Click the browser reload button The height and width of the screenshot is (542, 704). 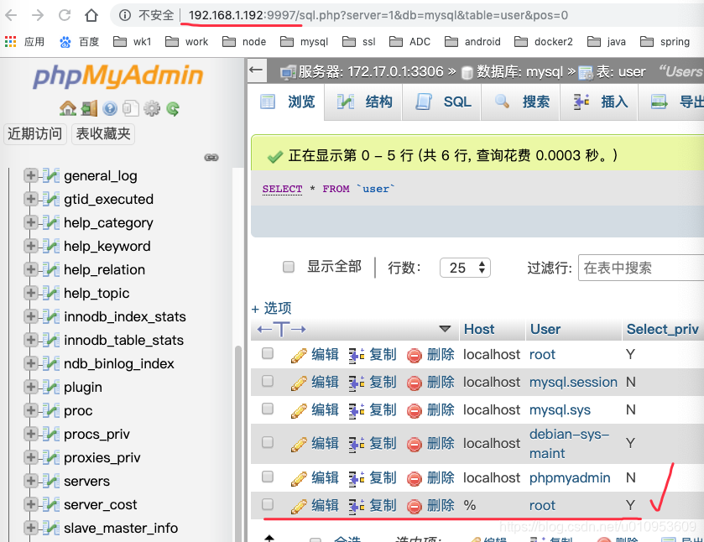click(x=65, y=15)
